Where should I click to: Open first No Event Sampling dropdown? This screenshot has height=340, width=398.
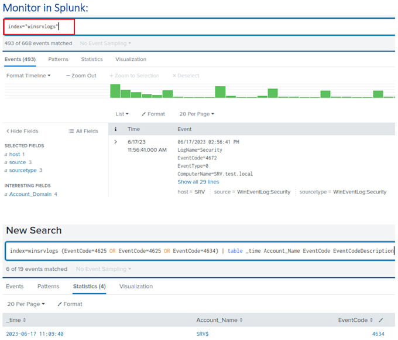tap(105, 43)
